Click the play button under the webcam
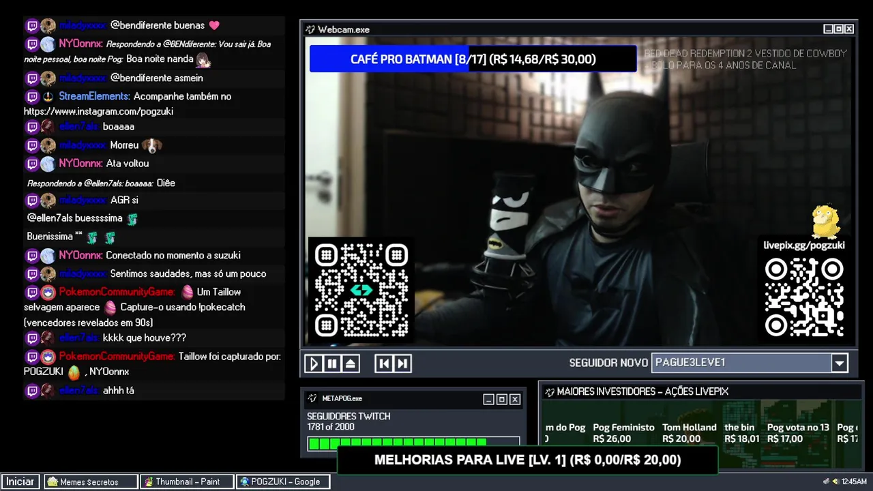Screen dimensions: 873x491 tap(314, 363)
